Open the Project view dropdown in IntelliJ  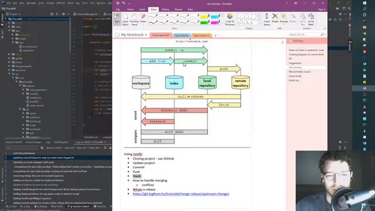tap(13, 14)
